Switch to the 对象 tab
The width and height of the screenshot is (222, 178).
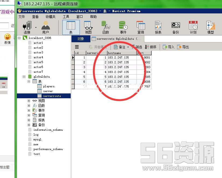coord(81,39)
